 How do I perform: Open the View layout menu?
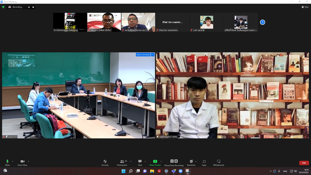[305, 7]
